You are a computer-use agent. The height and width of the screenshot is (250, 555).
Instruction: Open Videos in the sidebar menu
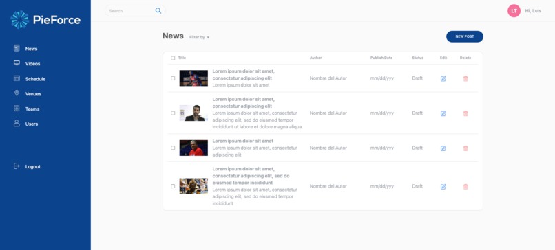pyautogui.click(x=32, y=64)
